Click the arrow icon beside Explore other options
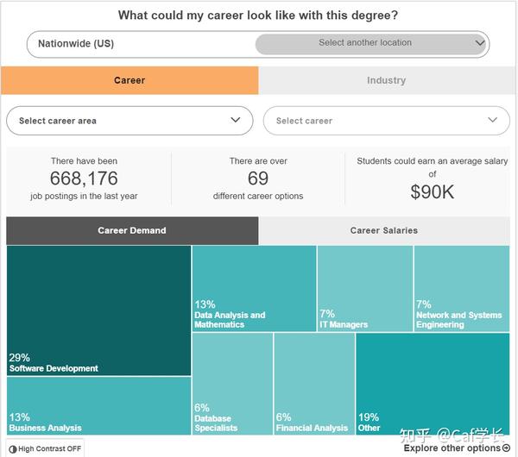 pos(506,448)
